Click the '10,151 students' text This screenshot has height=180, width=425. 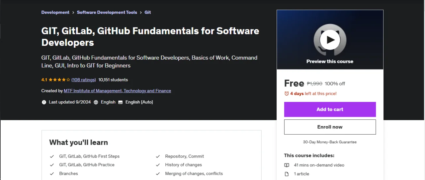(x=113, y=80)
